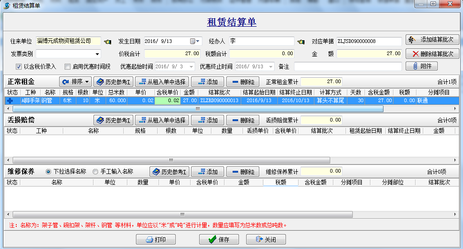The height and width of the screenshot is (249, 463).
Task: Click 添加 in the 维修保养 section
Action: pos(207,172)
